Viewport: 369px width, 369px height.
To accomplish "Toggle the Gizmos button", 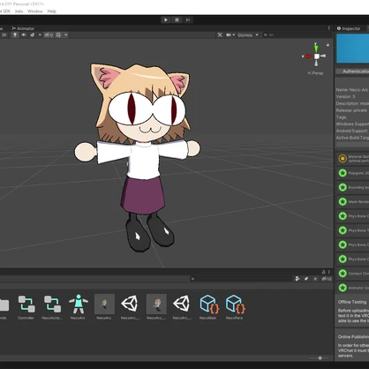I will [x=245, y=35].
